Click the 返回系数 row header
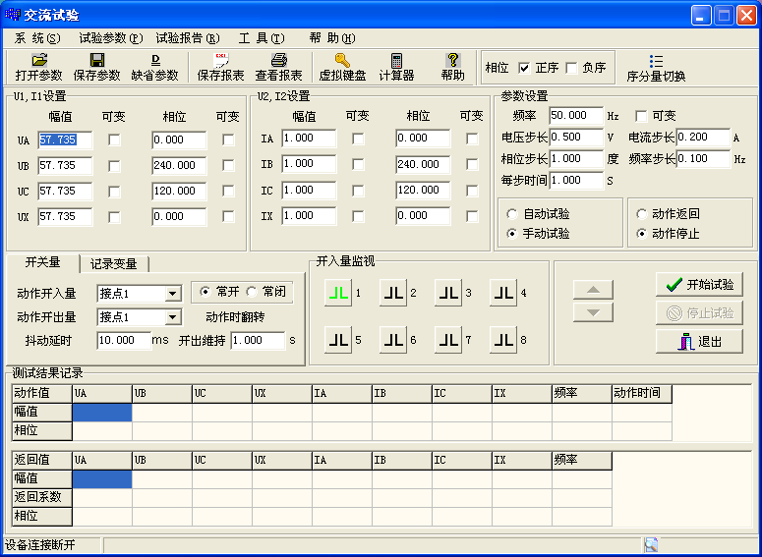Viewport: 762px width, 557px height. pos(42,497)
